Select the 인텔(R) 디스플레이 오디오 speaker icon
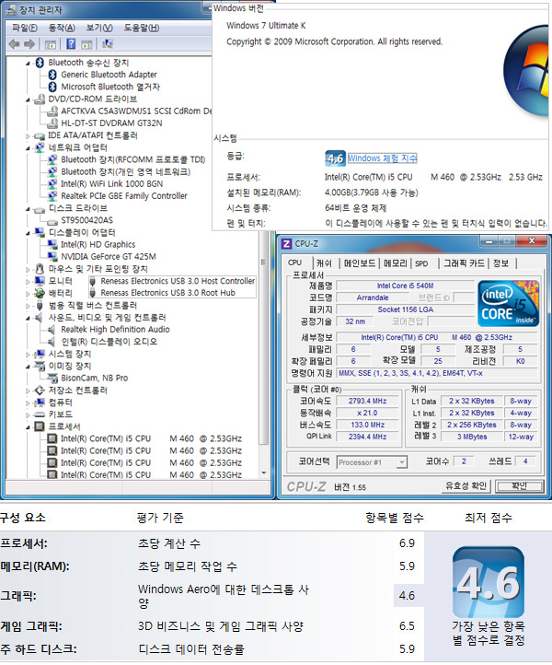The width and height of the screenshot is (552, 665). [x=52, y=342]
